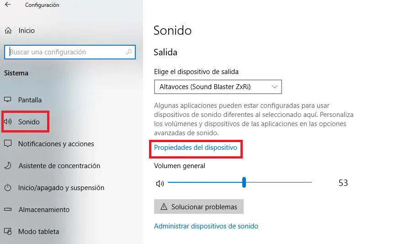Image resolution: width=400 pixels, height=244 pixels.
Task: Click the back arrow icon
Action: pyautogui.click(x=8, y=5)
